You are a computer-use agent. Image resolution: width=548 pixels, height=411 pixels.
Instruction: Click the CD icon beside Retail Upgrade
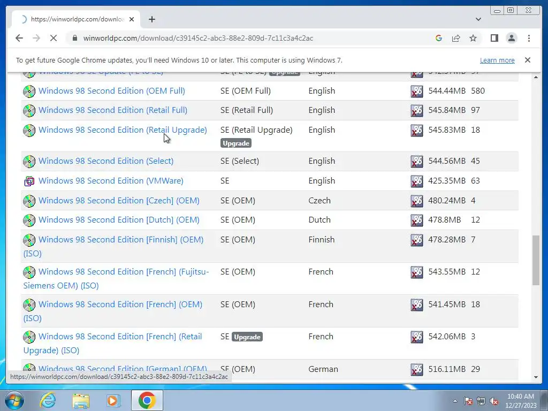tap(29, 131)
